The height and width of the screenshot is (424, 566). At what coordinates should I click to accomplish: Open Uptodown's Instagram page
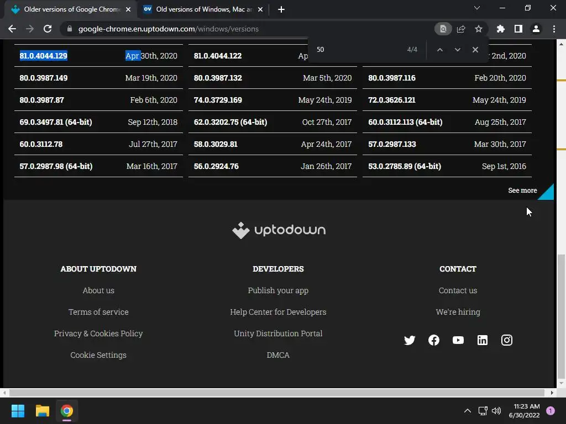point(506,340)
